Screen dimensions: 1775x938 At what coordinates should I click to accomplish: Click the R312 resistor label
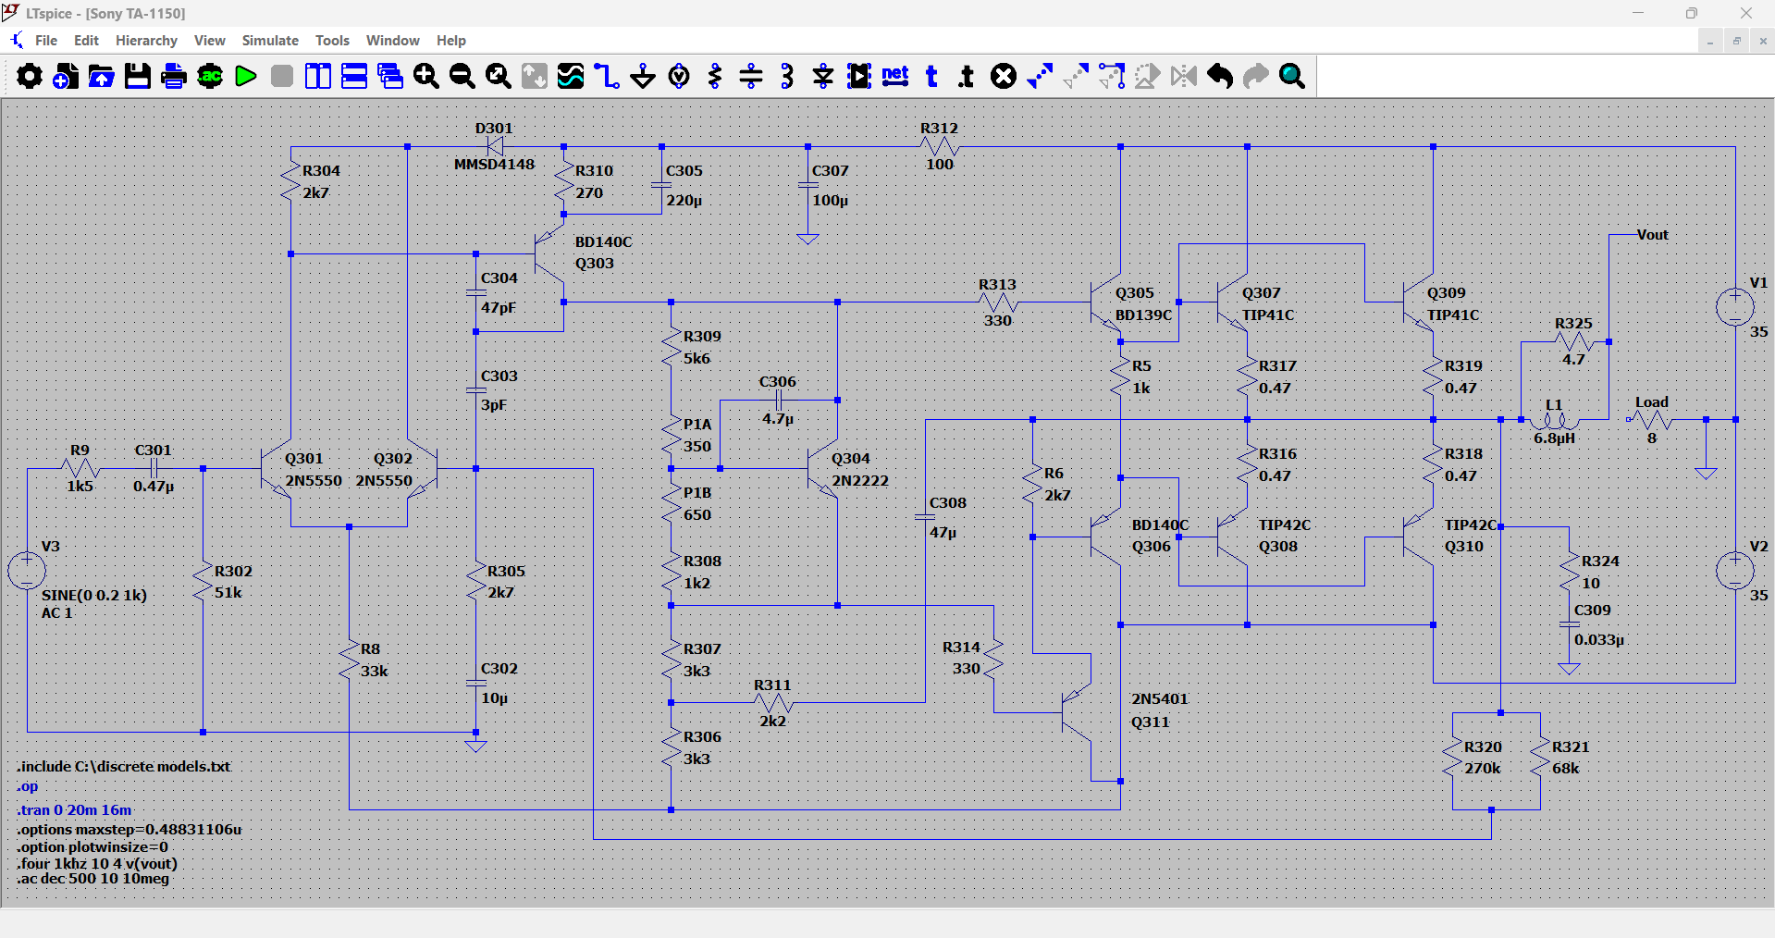(x=940, y=129)
